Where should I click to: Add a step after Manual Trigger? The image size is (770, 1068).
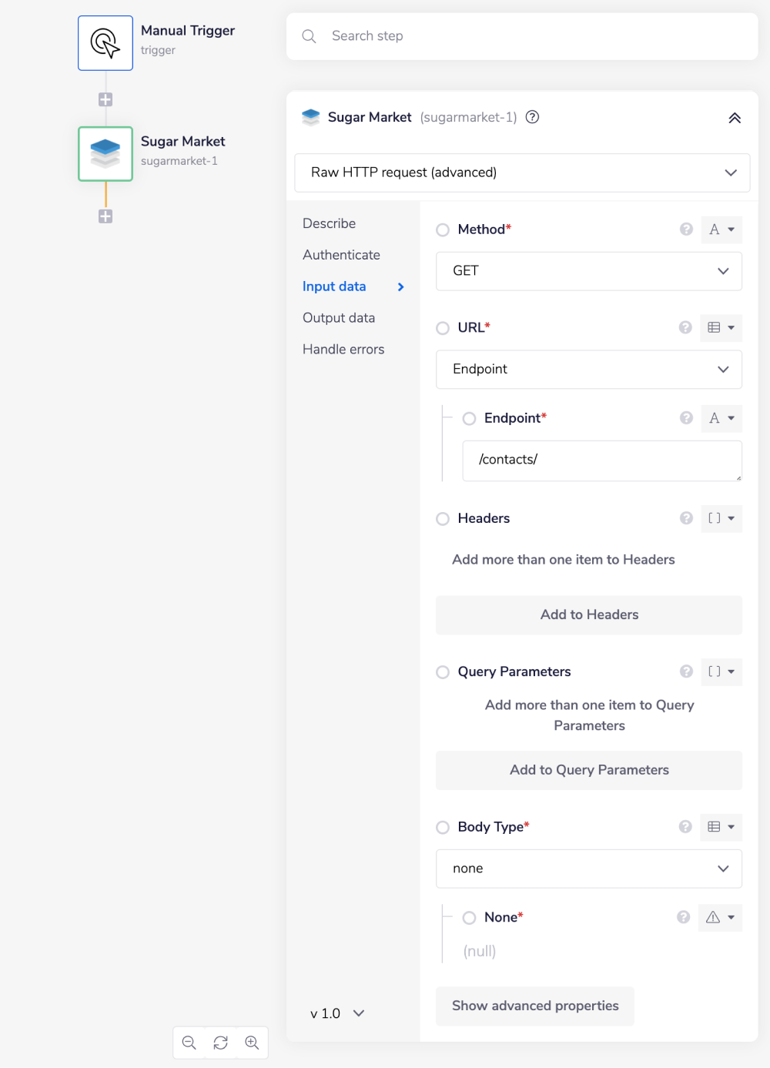[105, 99]
